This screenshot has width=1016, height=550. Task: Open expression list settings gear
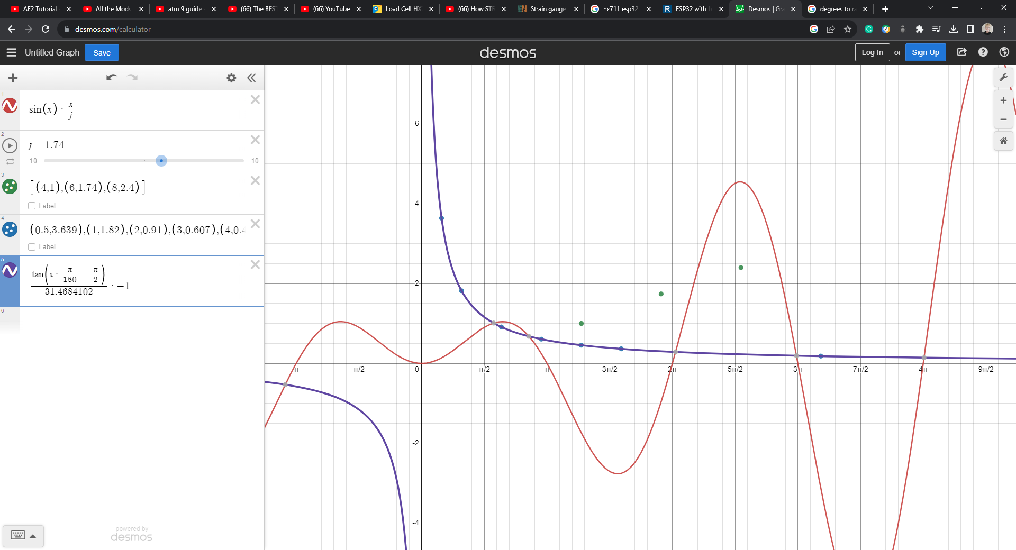point(231,78)
